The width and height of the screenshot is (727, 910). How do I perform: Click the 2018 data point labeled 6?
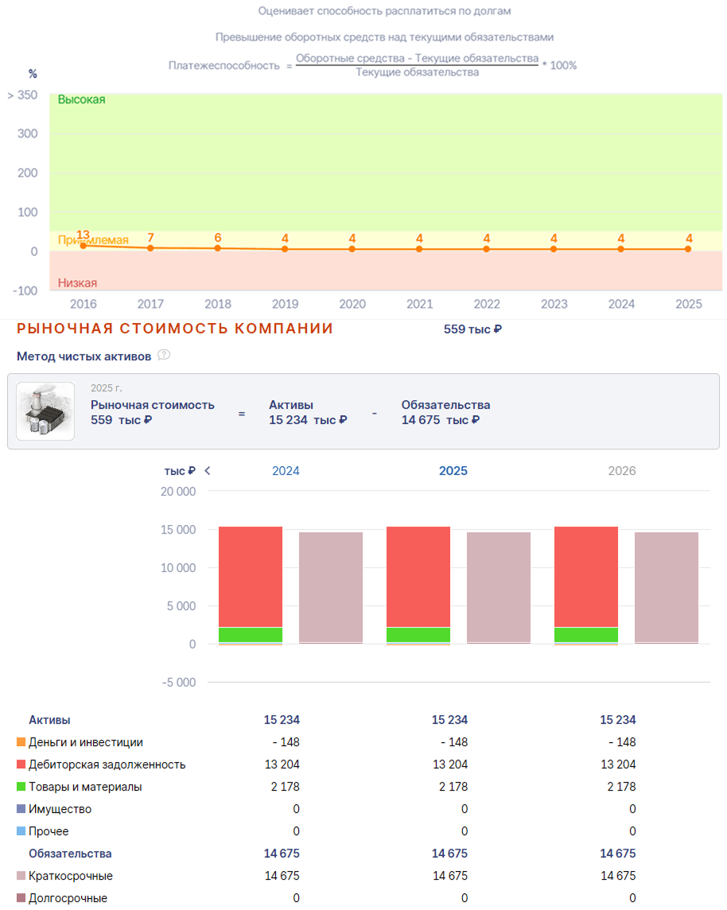tap(218, 248)
